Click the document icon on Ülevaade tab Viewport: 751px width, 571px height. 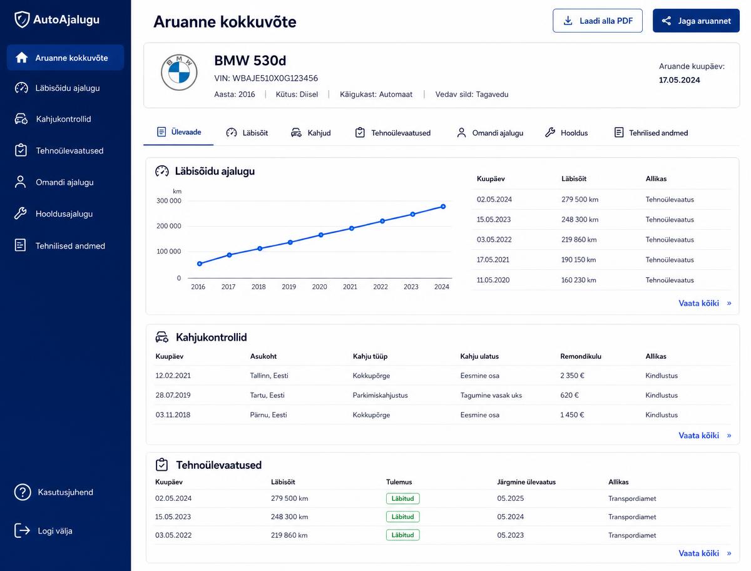click(161, 132)
